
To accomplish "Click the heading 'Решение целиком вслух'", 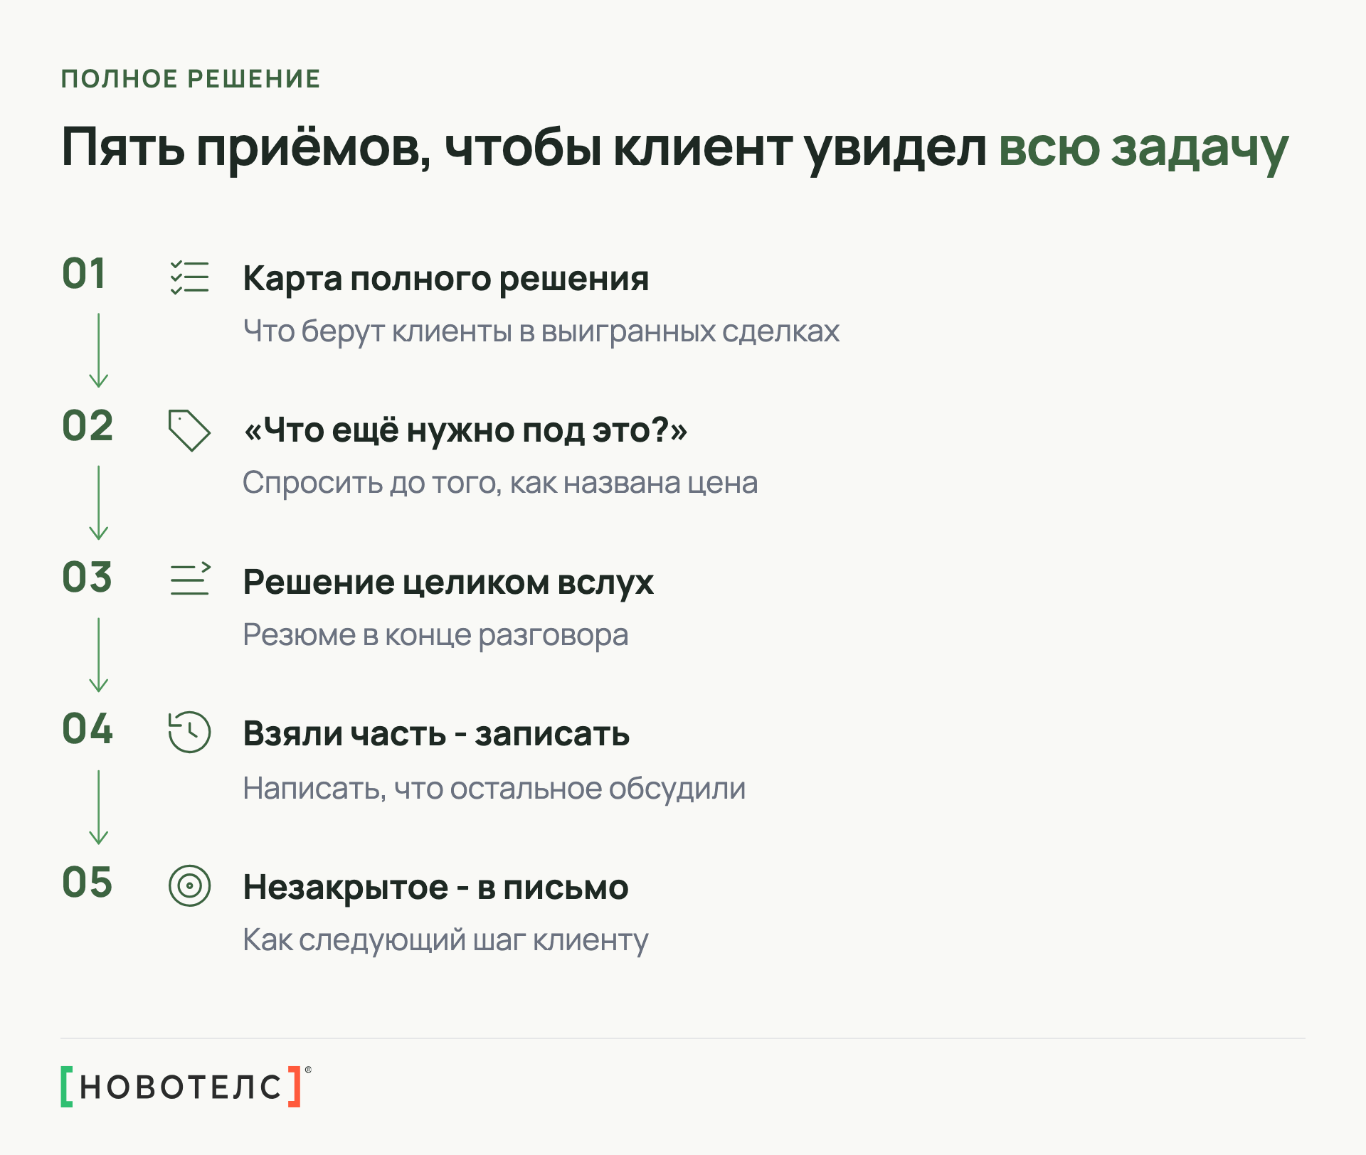I will click(448, 582).
